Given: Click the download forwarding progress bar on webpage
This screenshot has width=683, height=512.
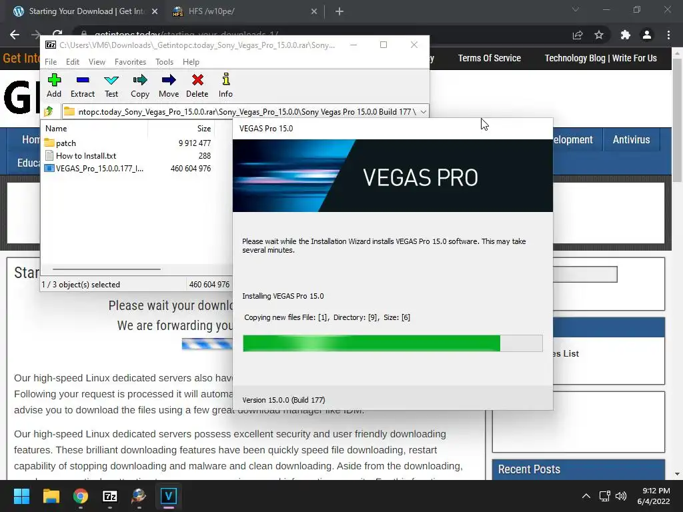Looking at the screenshot, I should (x=207, y=344).
